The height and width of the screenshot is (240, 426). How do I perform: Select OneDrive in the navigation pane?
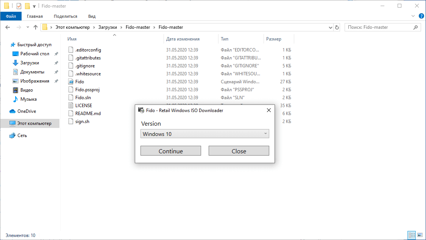[x=27, y=111]
